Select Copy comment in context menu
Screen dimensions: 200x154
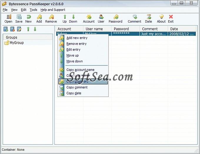tap(83, 87)
